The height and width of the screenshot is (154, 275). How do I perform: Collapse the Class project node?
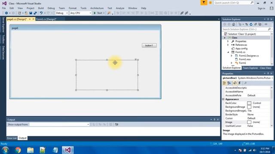[x=224, y=38]
